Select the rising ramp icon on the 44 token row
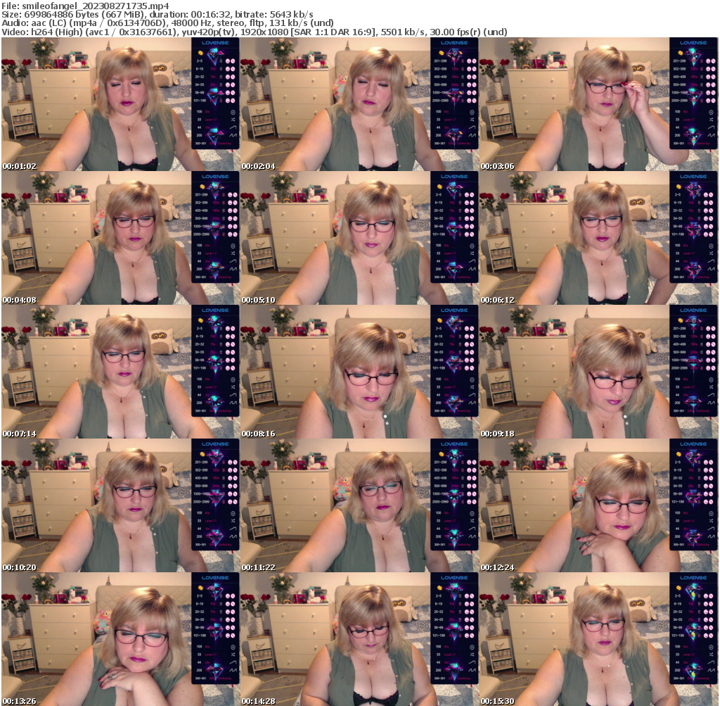 (x=233, y=127)
